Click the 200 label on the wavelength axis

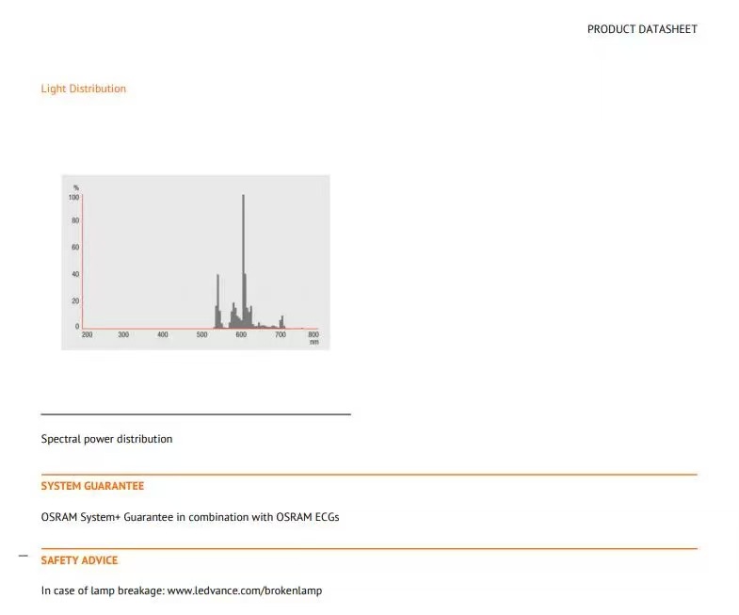click(88, 334)
